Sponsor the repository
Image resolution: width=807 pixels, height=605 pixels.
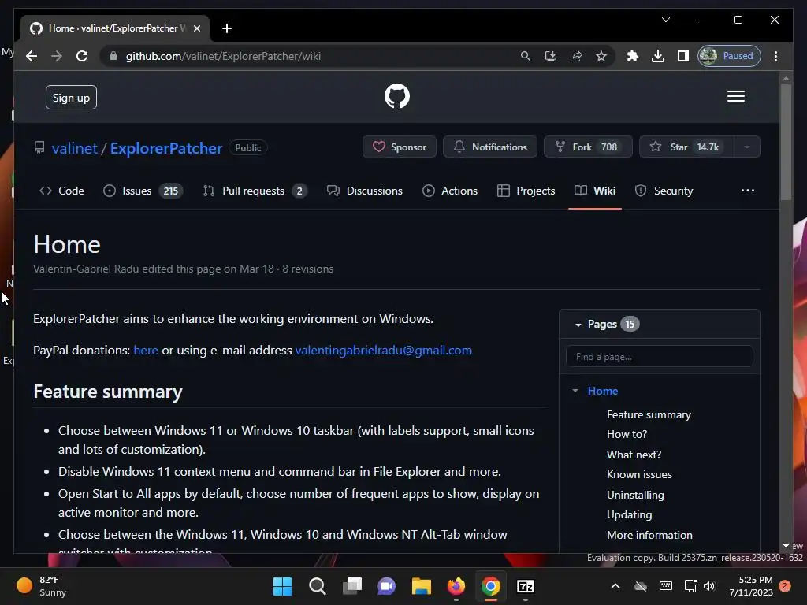pos(400,147)
